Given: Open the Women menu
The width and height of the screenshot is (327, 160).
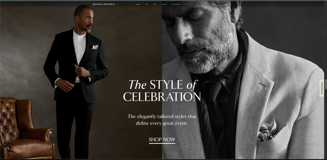Looking at the screenshot, I should 138,5.
